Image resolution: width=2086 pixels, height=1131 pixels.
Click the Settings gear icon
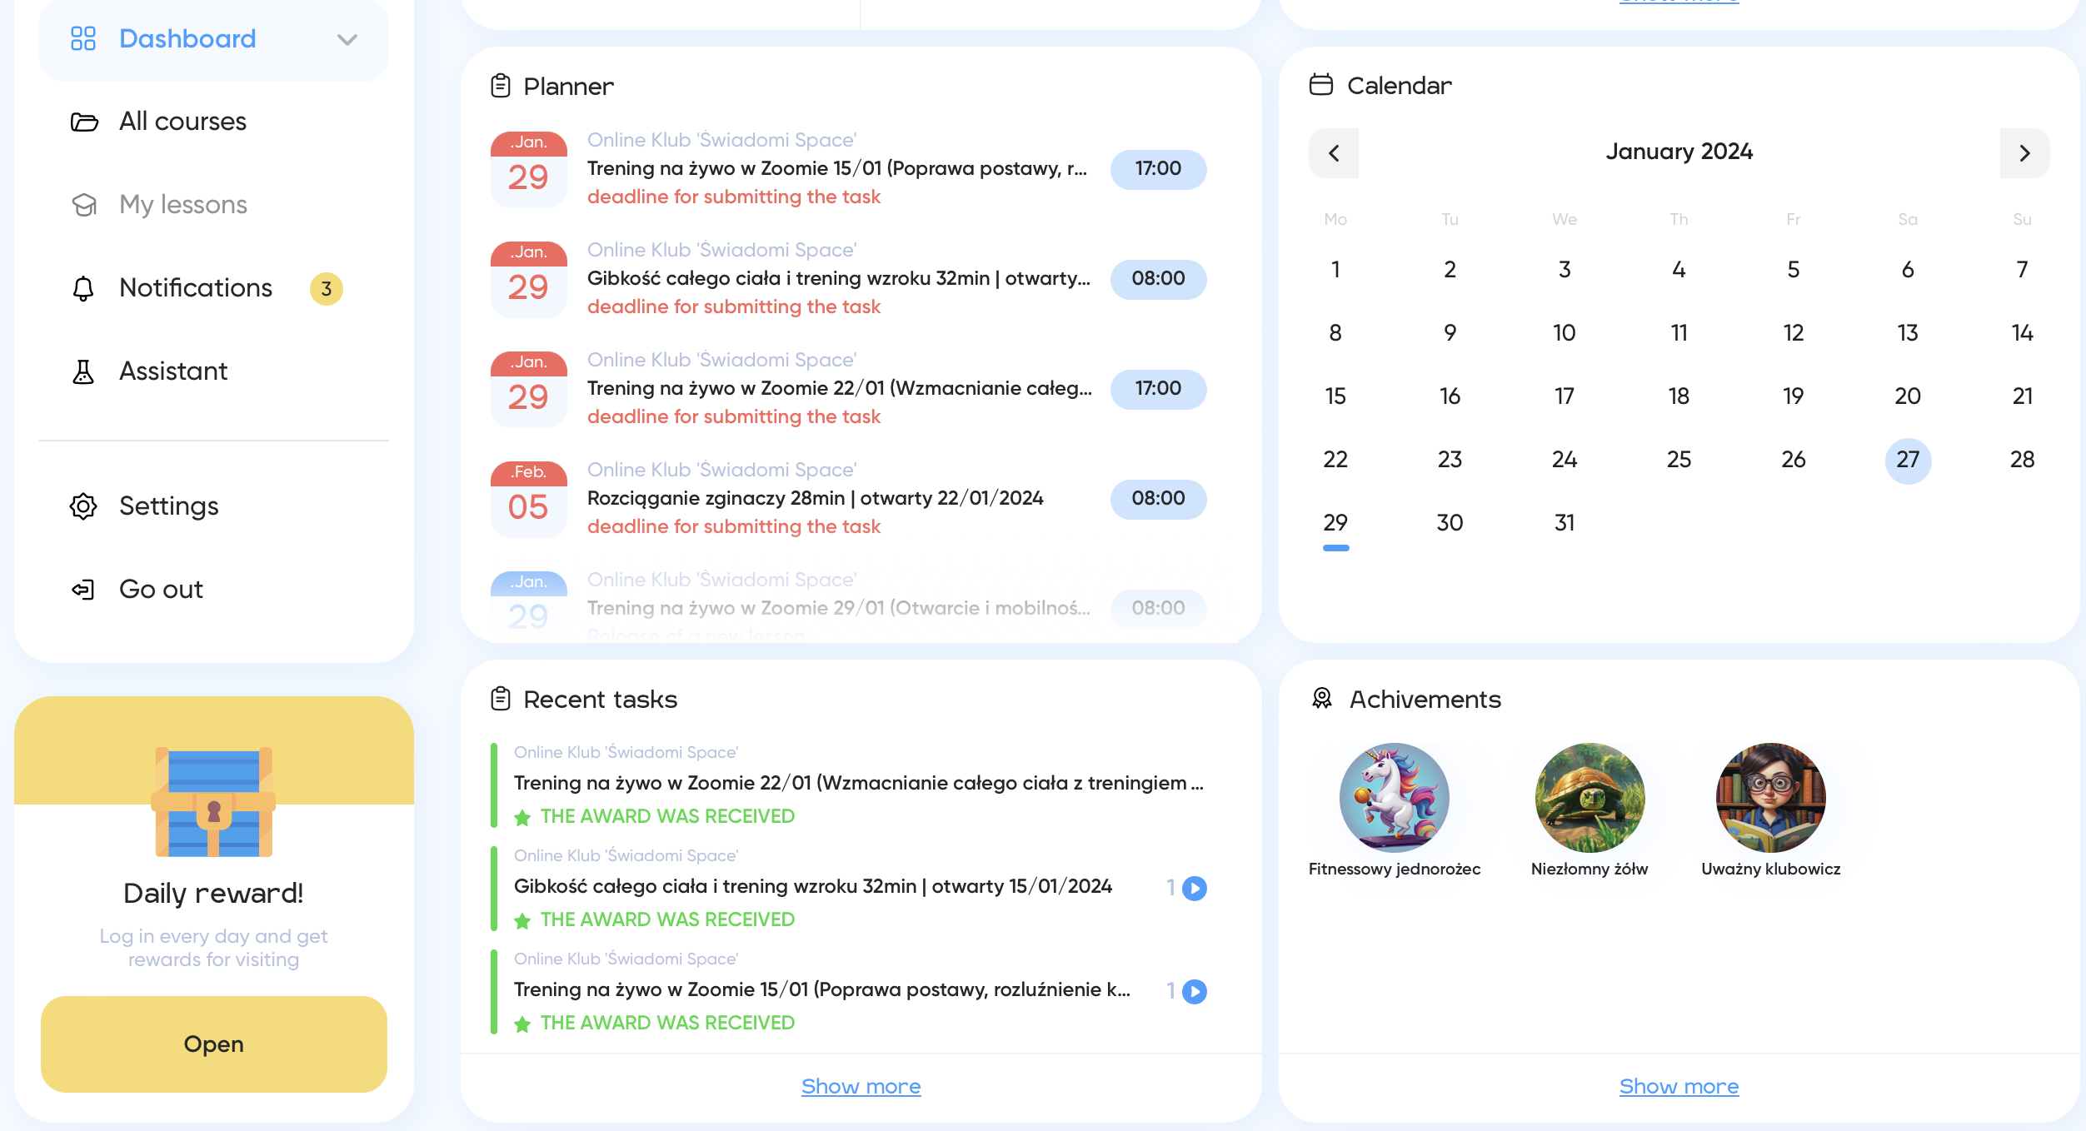83,506
